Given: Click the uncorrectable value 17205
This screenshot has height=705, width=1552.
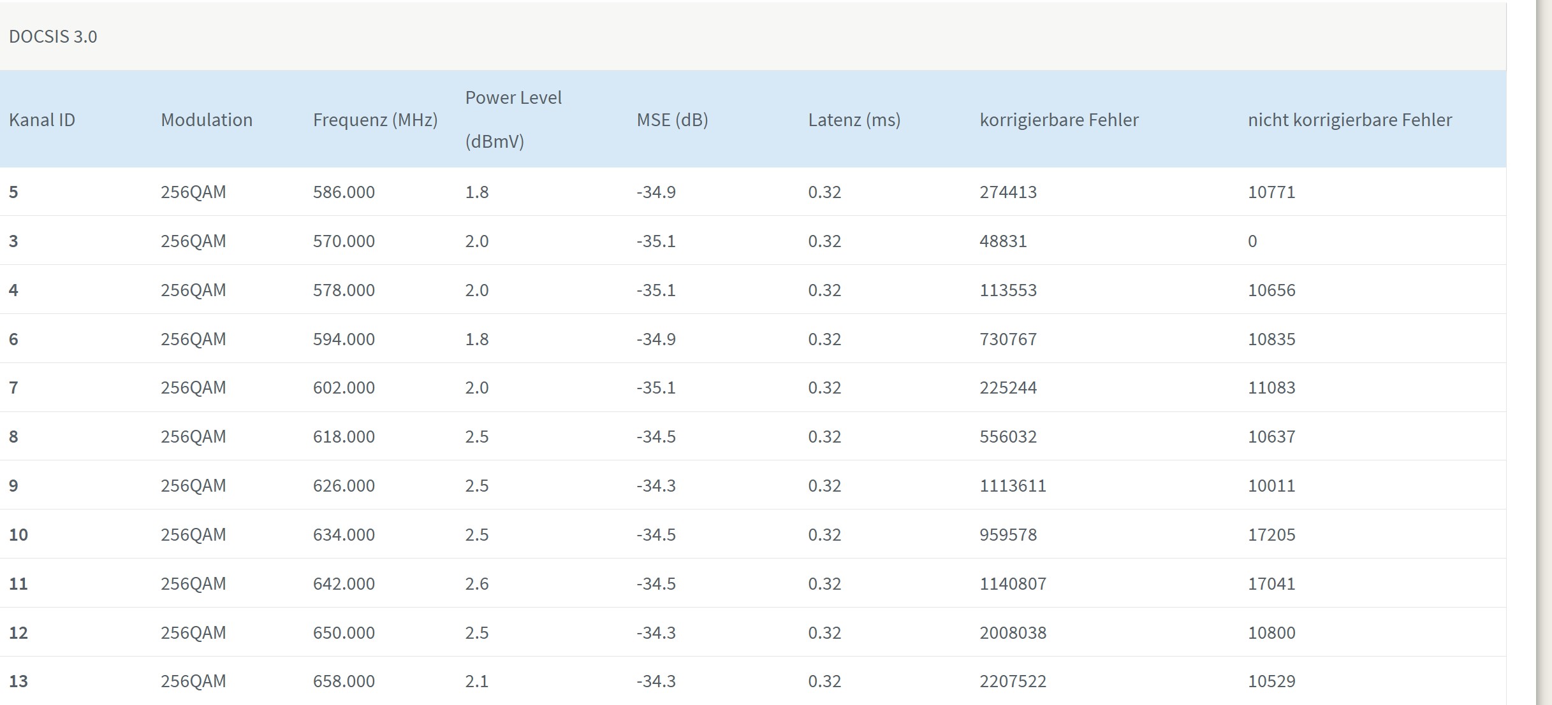Looking at the screenshot, I should pos(1271,534).
